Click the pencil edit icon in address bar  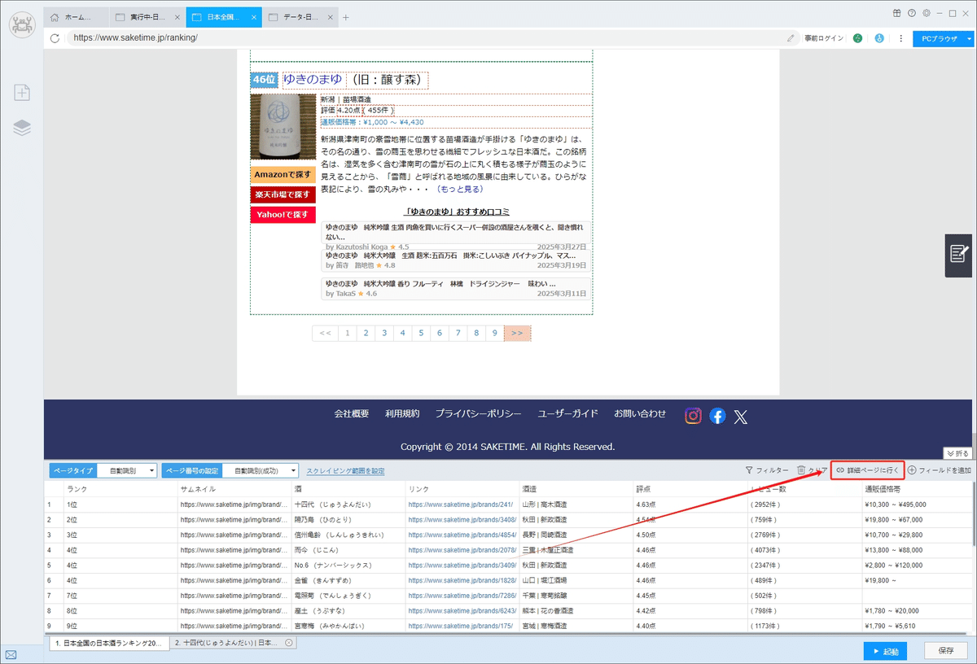pyautogui.click(x=791, y=37)
